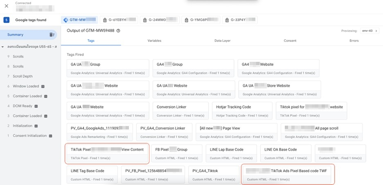383x185 pixels.
Task: Open the Hotjar Tracking Code tag card
Action: (x=242, y=111)
